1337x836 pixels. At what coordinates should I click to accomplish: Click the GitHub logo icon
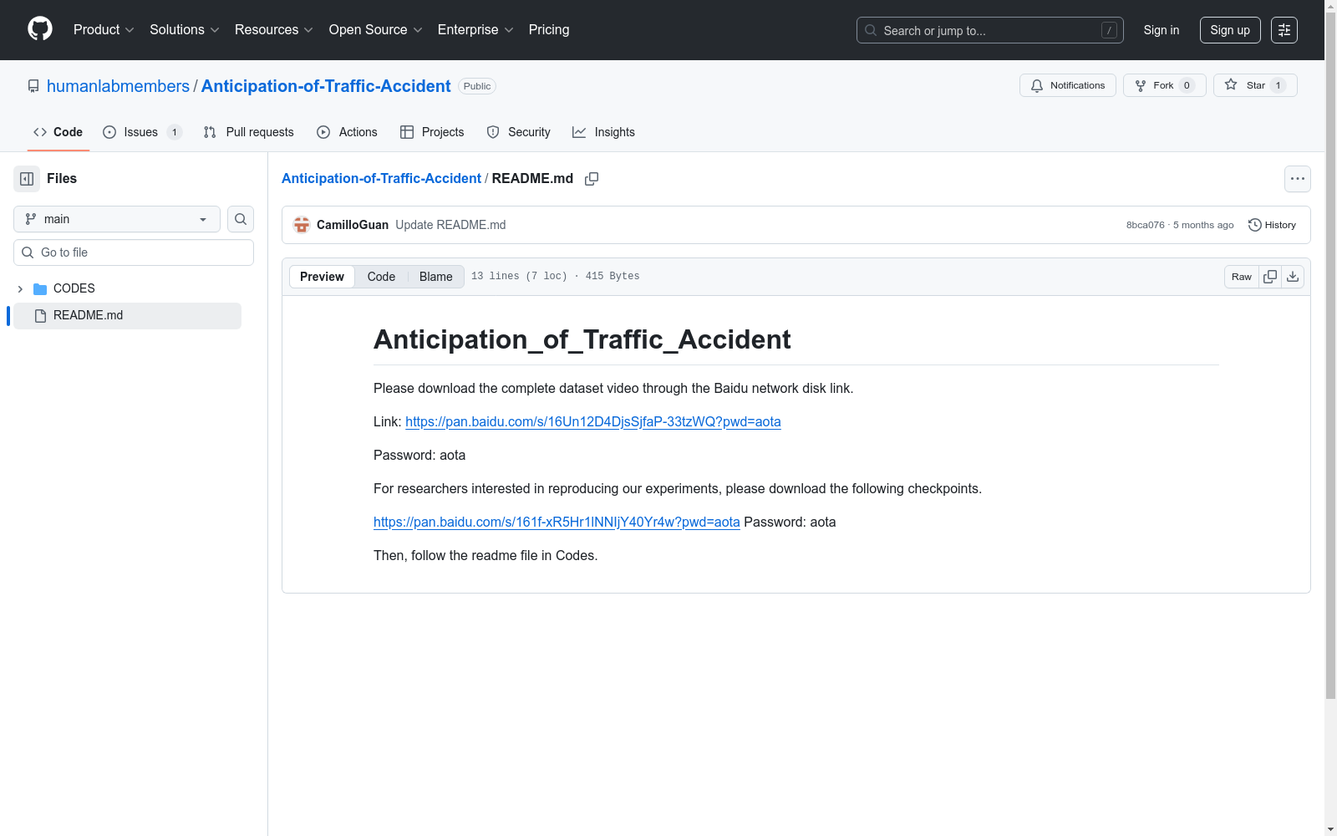40,29
